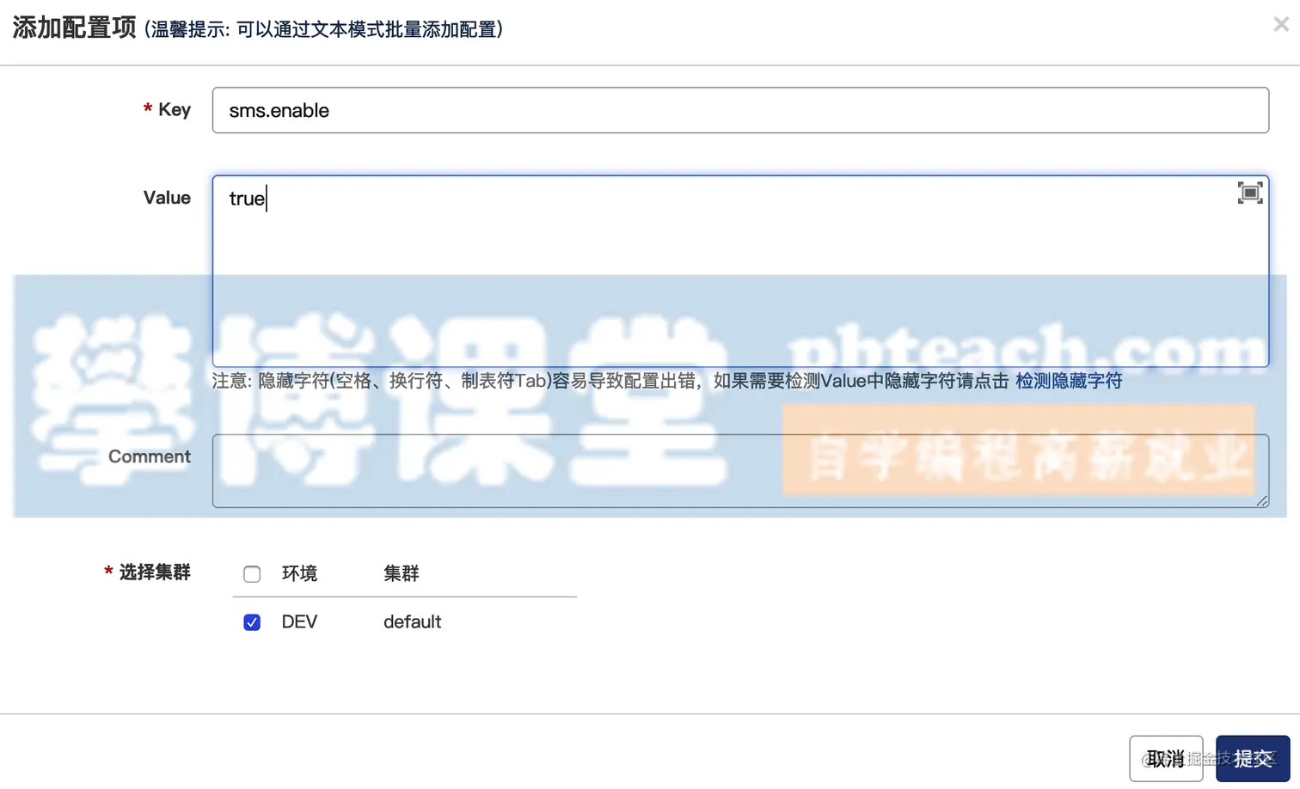
Task: Toggle the select-all 环境 checkbox
Action: tap(252, 574)
